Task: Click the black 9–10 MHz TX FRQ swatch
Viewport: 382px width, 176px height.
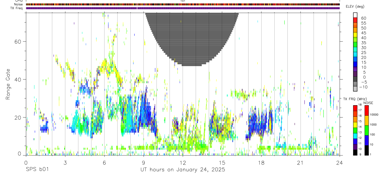Action: 355,152
